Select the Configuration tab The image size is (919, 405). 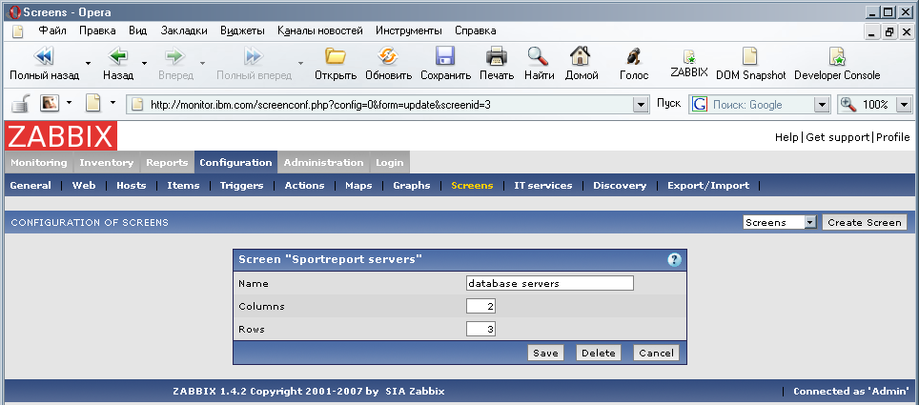click(x=235, y=162)
